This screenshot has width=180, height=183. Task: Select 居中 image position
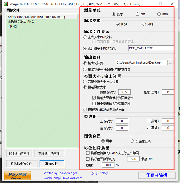pyautogui.click(x=103, y=141)
